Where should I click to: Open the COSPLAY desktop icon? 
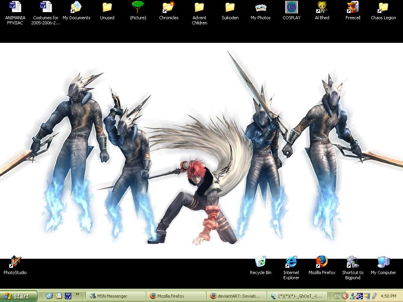click(x=291, y=7)
